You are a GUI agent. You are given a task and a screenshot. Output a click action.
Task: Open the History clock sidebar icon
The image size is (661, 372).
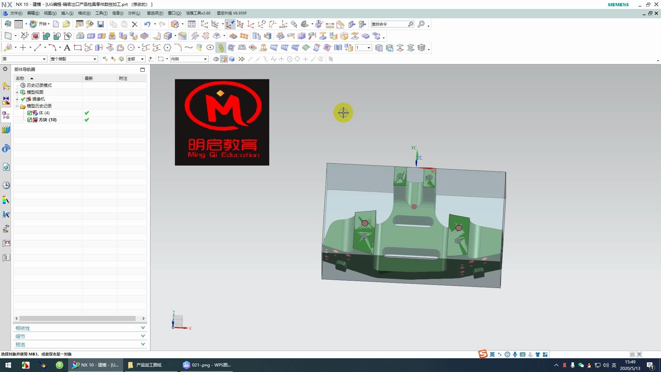pyautogui.click(x=6, y=185)
